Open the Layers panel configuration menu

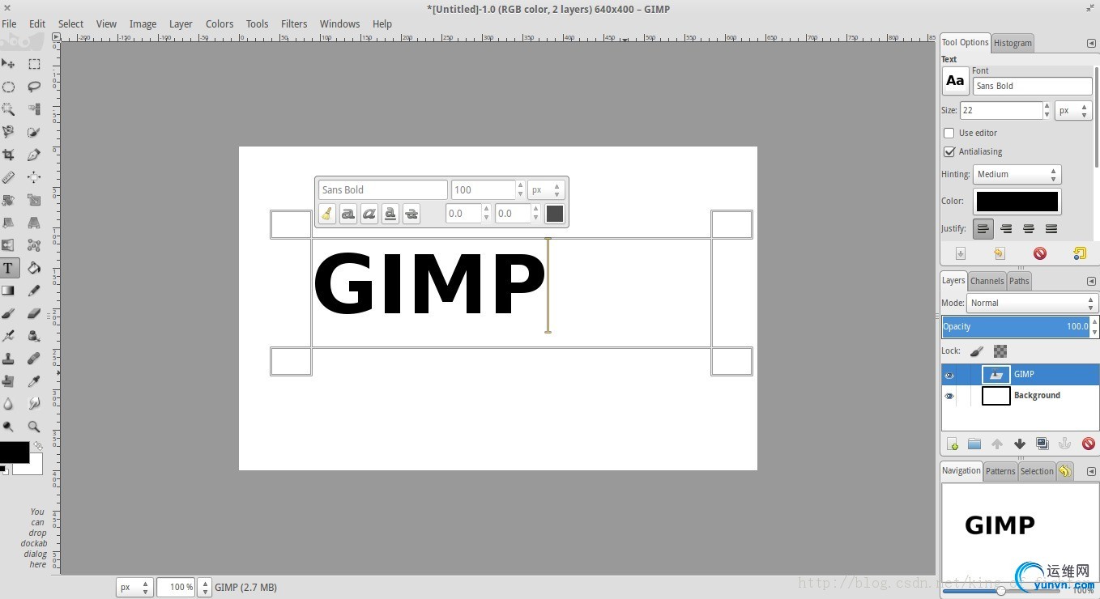point(1091,281)
